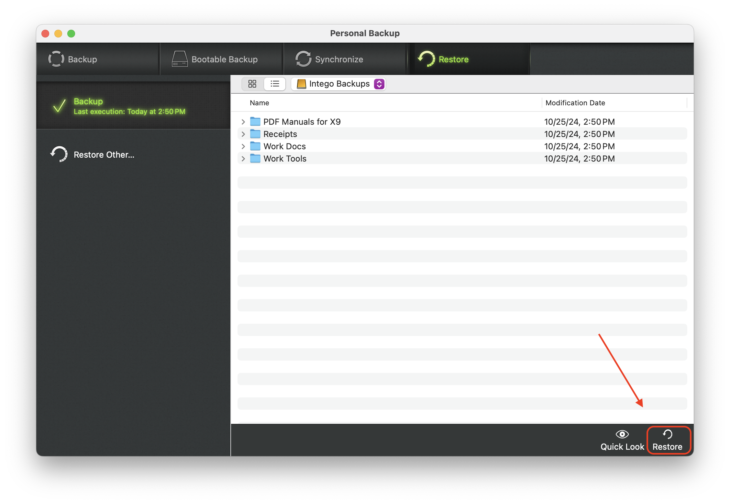Minimize the Personal Backup window
This screenshot has width=730, height=504.
(x=58, y=34)
